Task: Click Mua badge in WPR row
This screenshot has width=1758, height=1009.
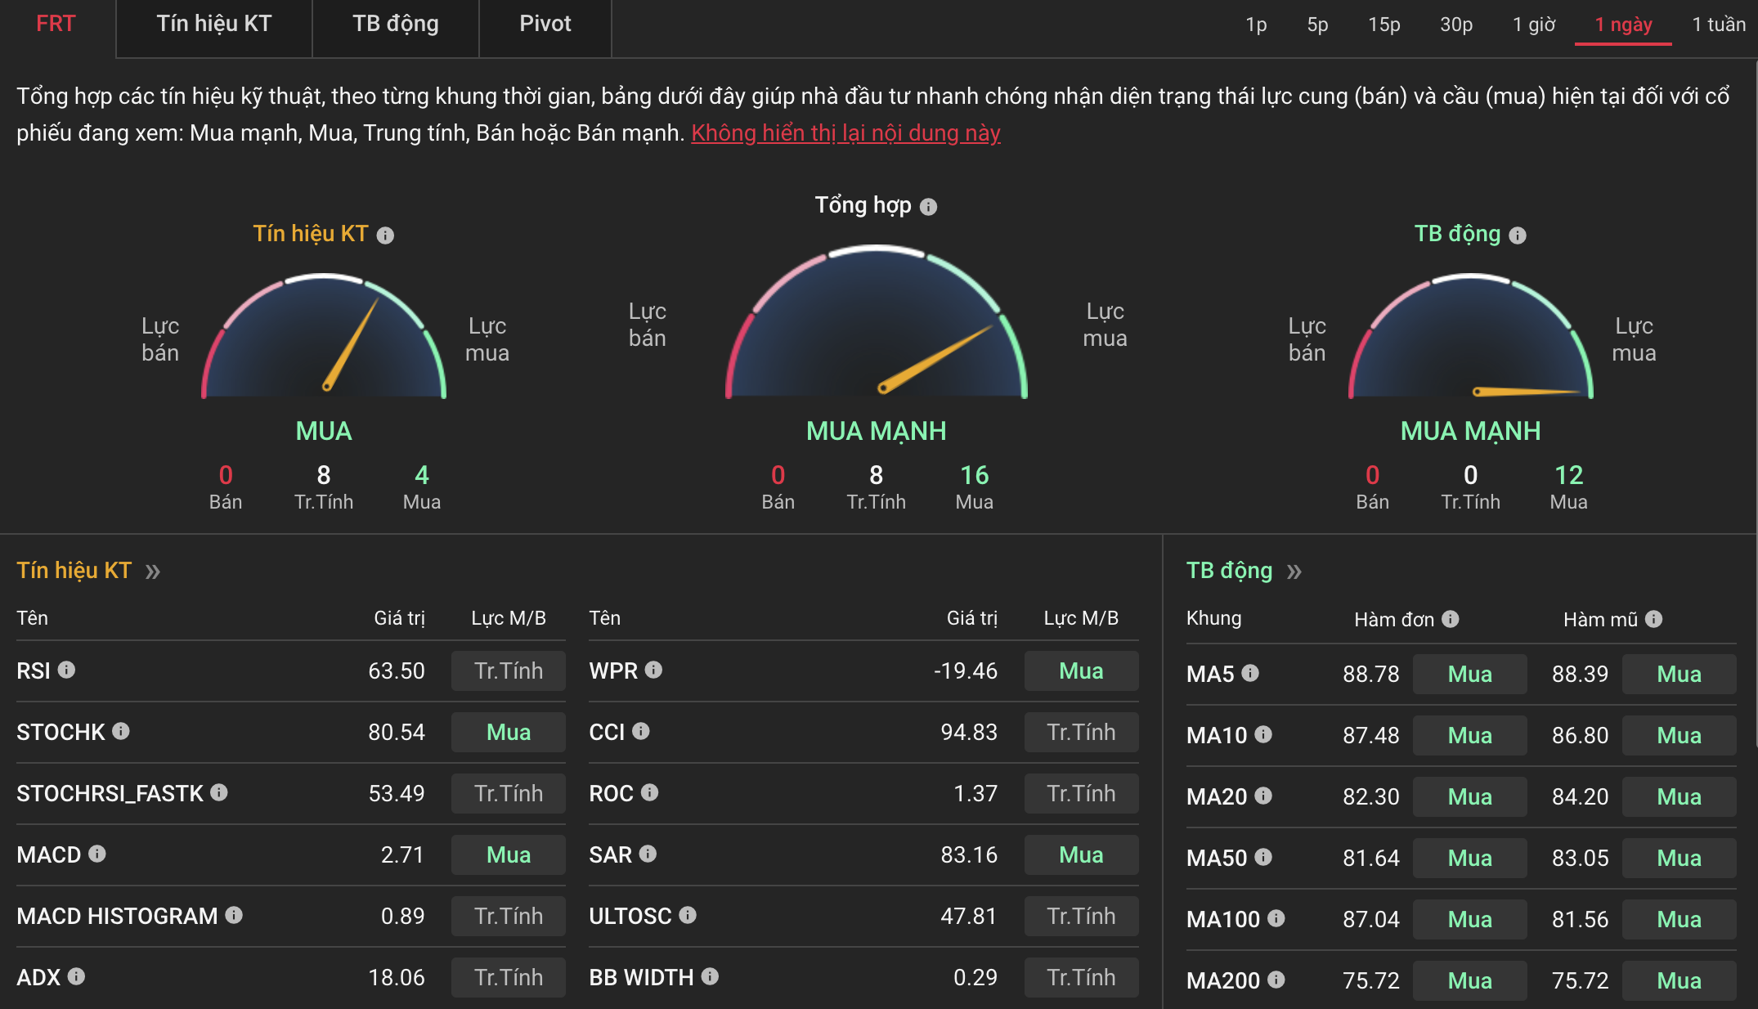Action: pyautogui.click(x=1081, y=671)
